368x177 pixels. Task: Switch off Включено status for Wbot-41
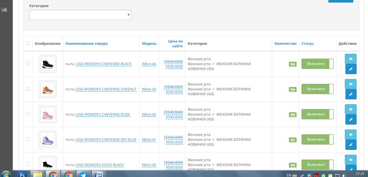click(x=318, y=140)
